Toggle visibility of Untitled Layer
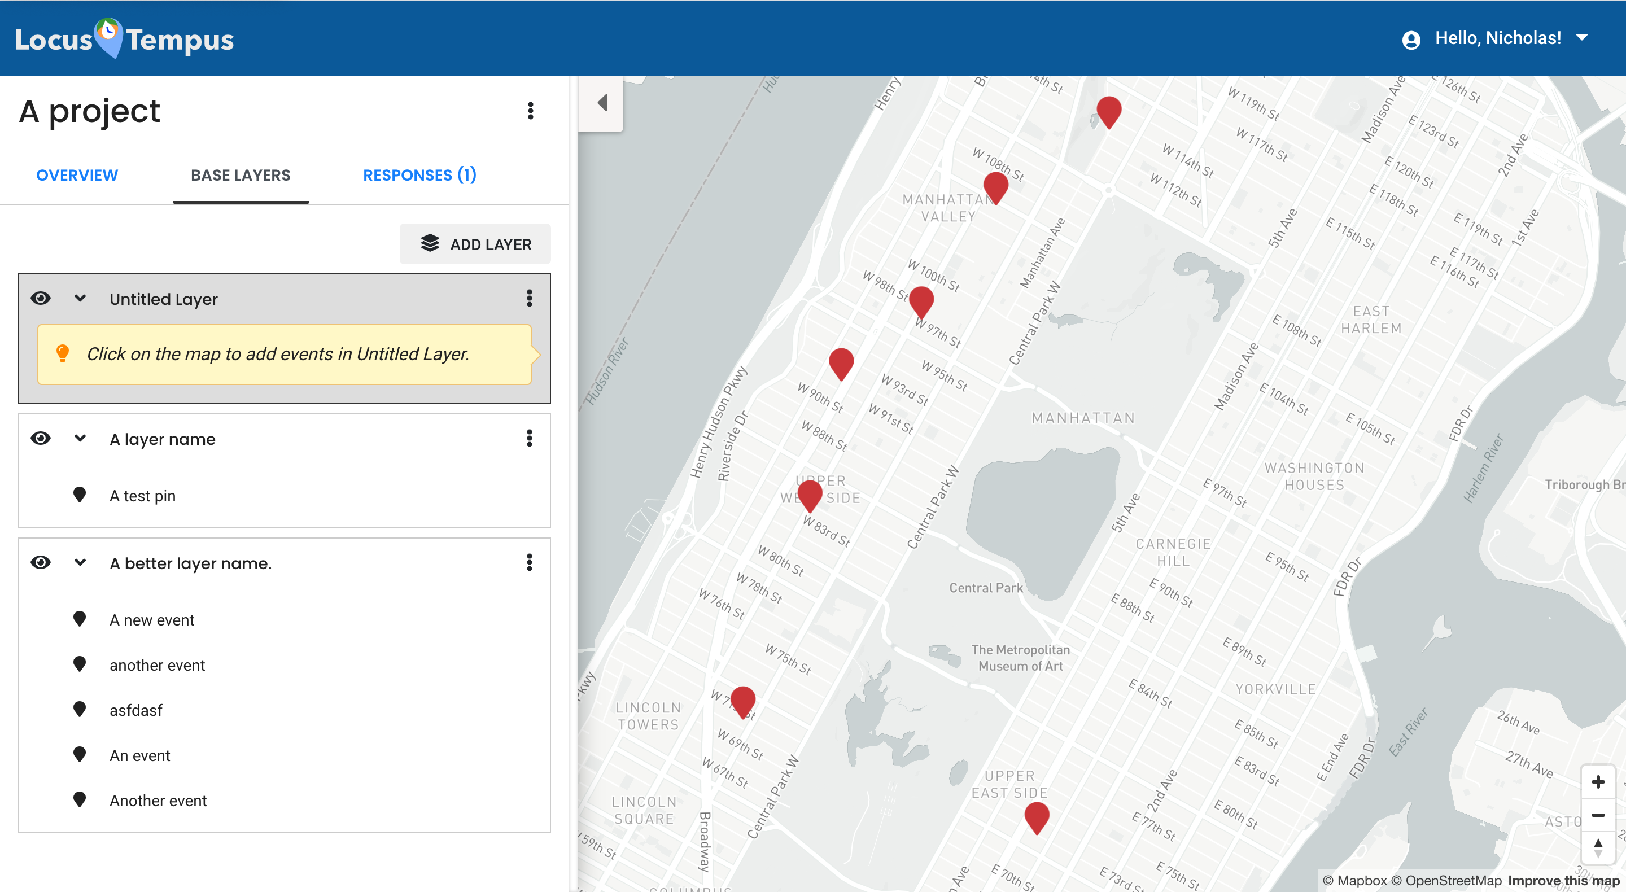The height and width of the screenshot is (892, 1626). (41, 298)
